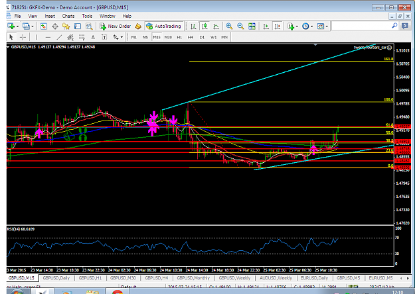This screenshot has width=415, height=294.
Task: Select the Fibonacci Retracement tool
Action: coord(82,37)
